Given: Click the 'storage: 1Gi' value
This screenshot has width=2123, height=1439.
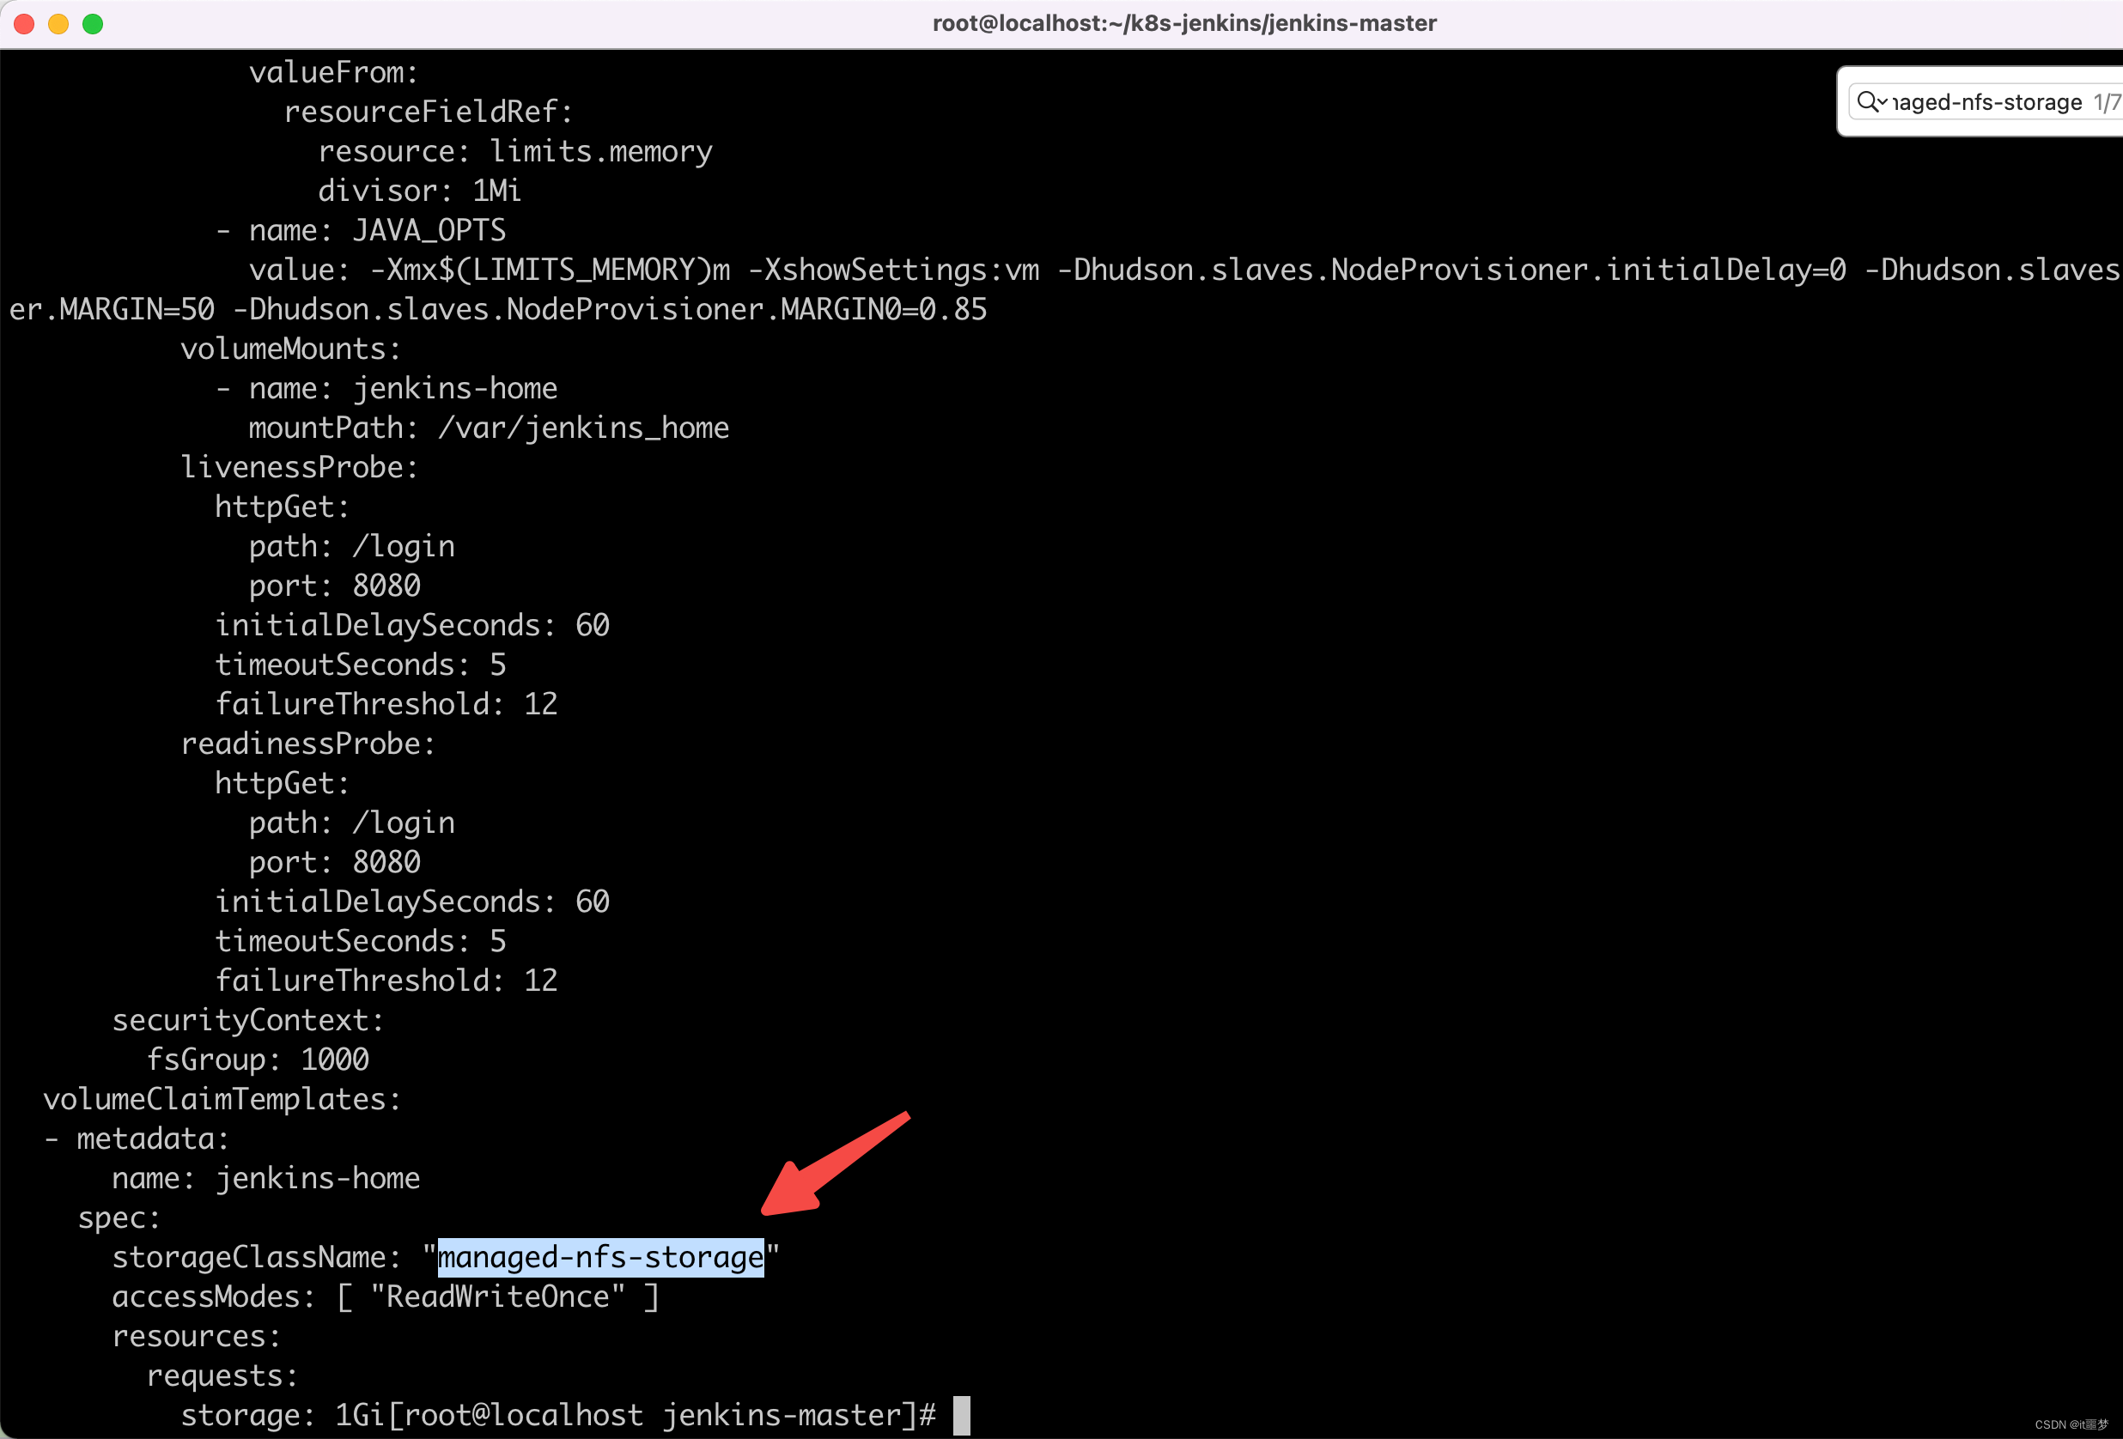Looking at the screenshot, I should click(x=283, y=1415).
